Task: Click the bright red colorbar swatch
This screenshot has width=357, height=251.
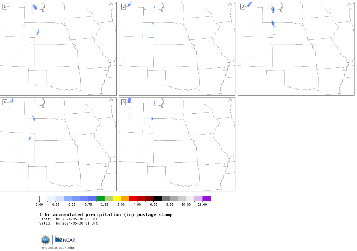Action: coord(133,199)
